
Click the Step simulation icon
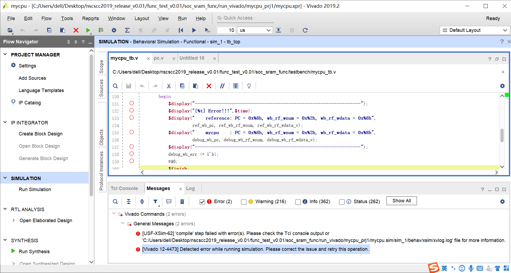[x=279, y=30]
